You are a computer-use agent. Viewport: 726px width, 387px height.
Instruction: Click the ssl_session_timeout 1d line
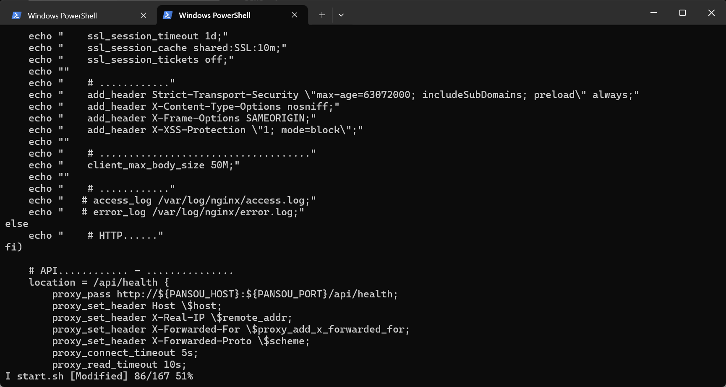coord(126,36)
